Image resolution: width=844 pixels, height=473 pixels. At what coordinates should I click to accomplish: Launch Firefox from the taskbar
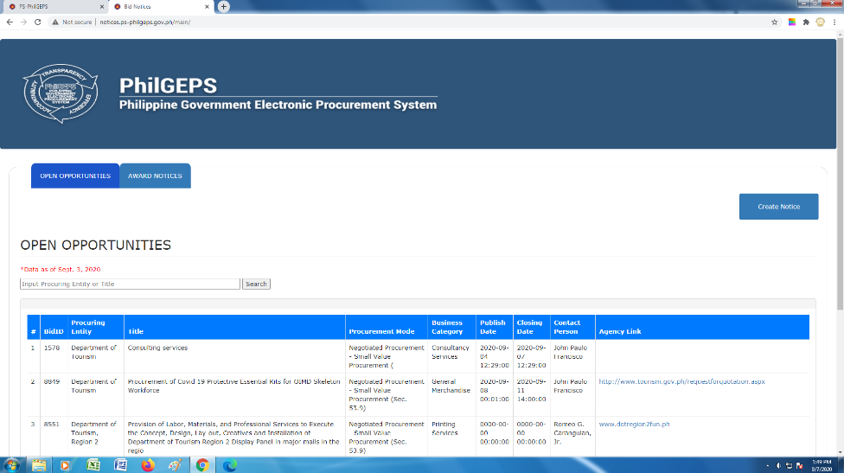(x=148, y=465)
